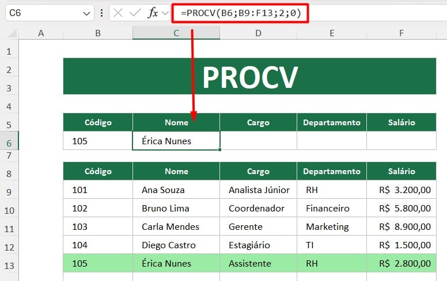Click the Cancel (X) formula icon
This screenshot has width=447, height=281.
point(118,13)
